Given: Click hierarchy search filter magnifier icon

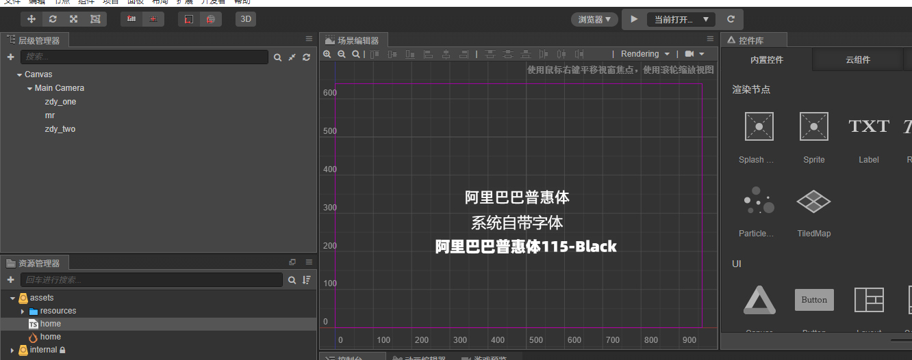Looking at the screenshot, I should click(x=277, y=57).
